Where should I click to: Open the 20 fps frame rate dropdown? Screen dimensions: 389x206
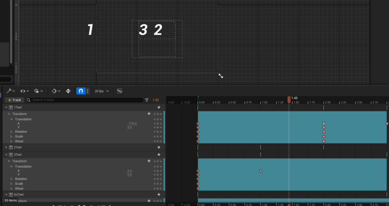pyautogui.click(x=102, y=91)
